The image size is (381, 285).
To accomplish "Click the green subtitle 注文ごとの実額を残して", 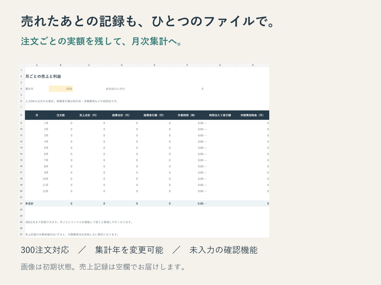I will [x=102, y=41].
